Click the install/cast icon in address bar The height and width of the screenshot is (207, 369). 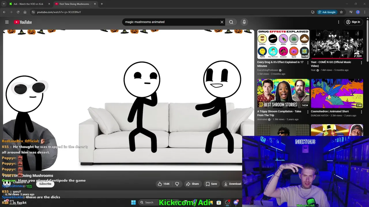tap(313, 12)
